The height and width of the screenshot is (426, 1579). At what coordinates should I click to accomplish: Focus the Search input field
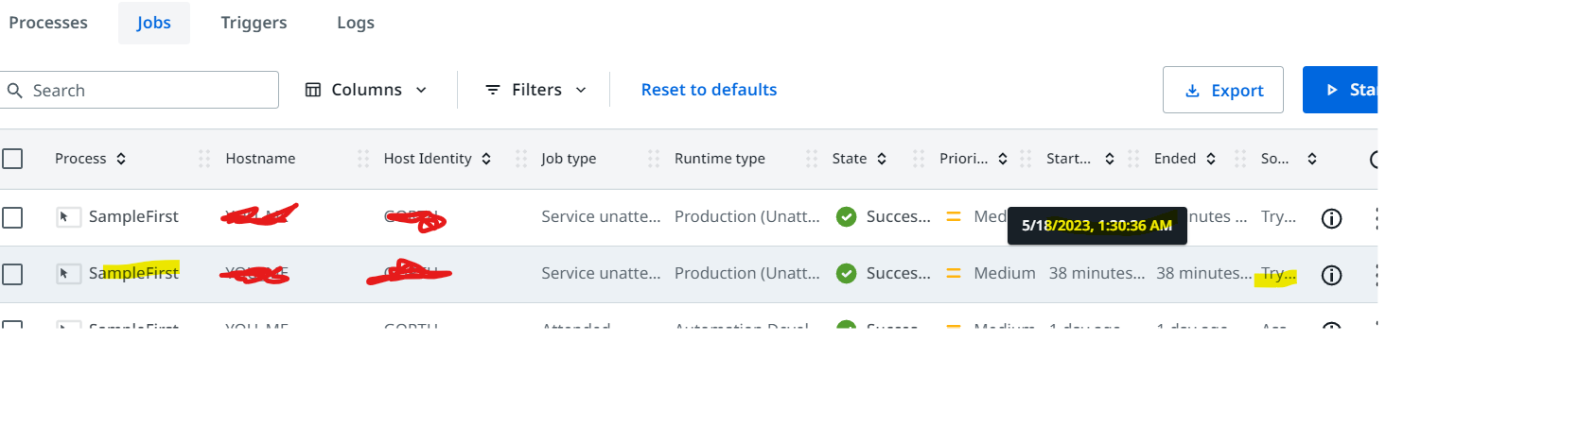139,90
